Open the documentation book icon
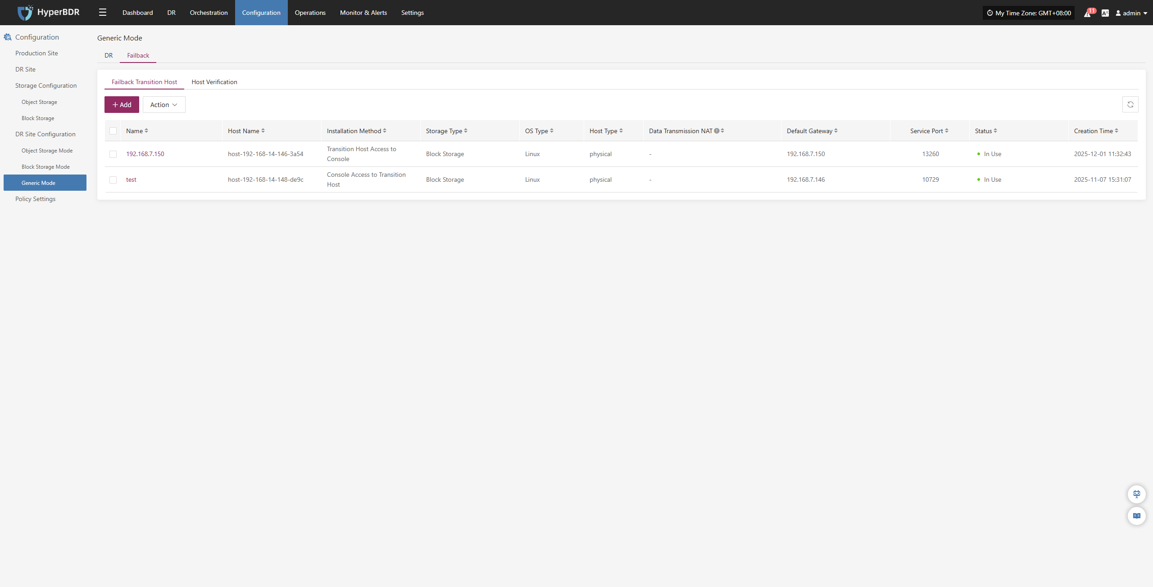The width and height of the screenshot is (1153, 587). click(x=1136, y=516)
